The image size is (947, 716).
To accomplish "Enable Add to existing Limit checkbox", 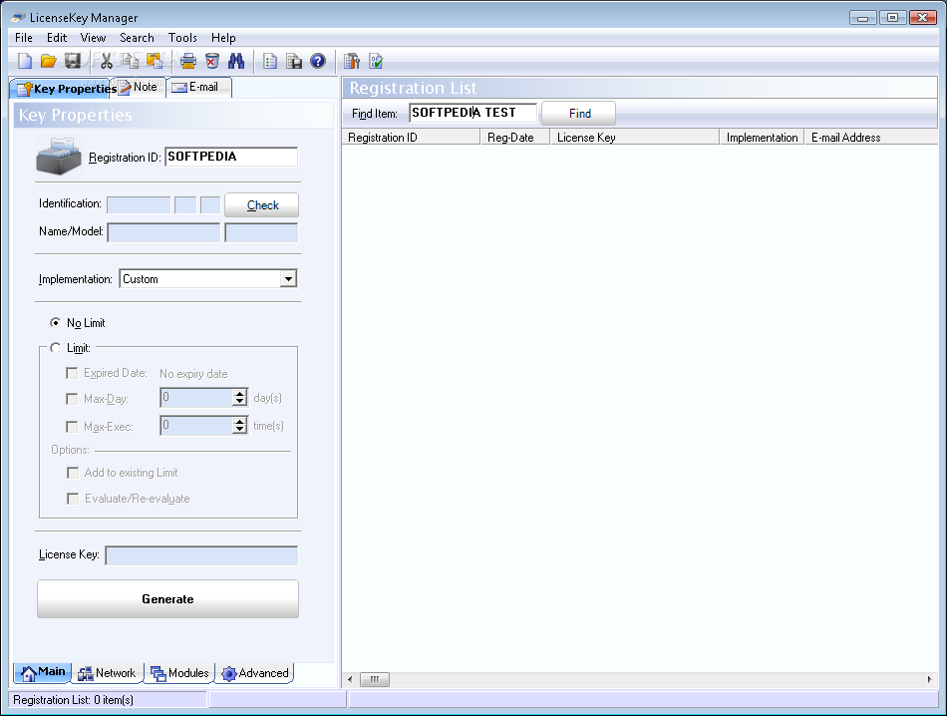I will [x=73, y=473].
